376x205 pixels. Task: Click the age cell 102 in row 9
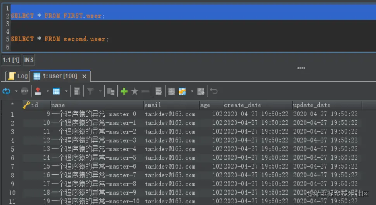[x=211, y=184]
